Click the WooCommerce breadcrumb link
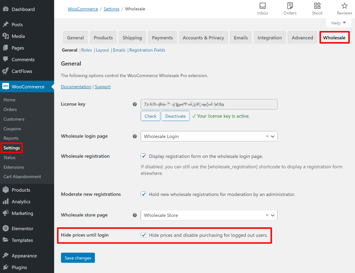This screenshot has height=273, width=355. [83, 9]
